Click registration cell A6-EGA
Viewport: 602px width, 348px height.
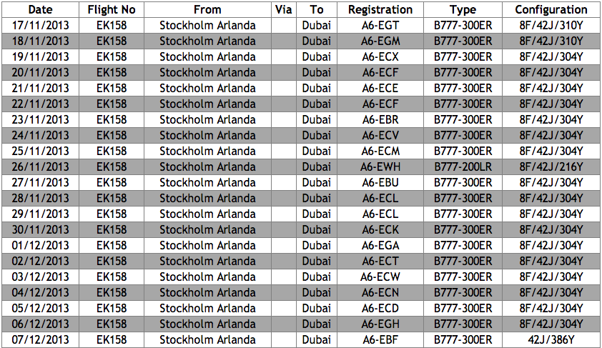pos(380,246)
